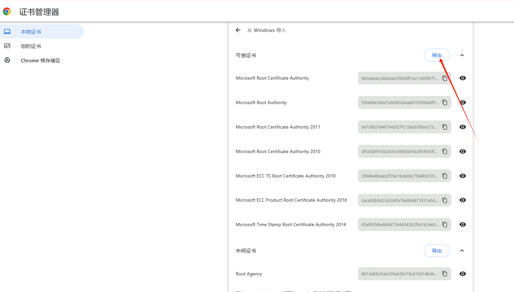Copy hash of Microsoft ECC Product Root 2018
Image resolution: width=514 pixels, height=292 pixels.
point(445,200)
